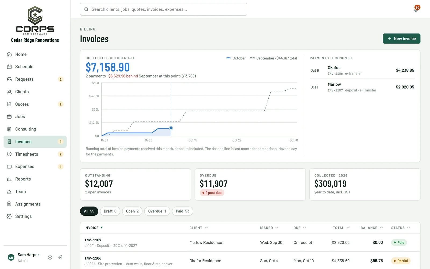Open Requests inbox icon in sidebar
This screenshot has height=269, width=430.
click(9, 79)
